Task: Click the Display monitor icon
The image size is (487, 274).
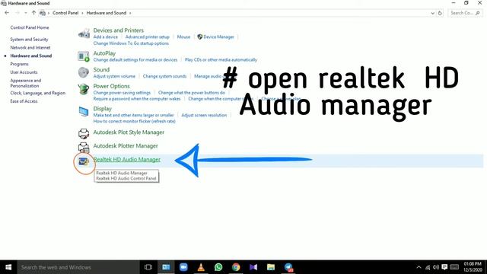Action: tap(84, 112)
